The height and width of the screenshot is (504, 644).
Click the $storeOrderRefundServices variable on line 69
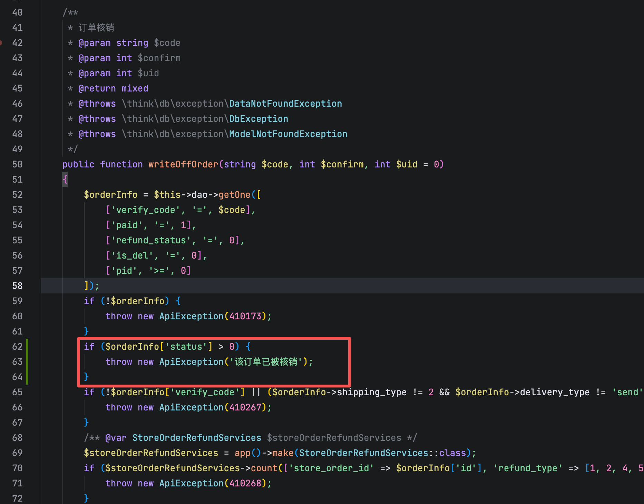[x=151, y=453]
